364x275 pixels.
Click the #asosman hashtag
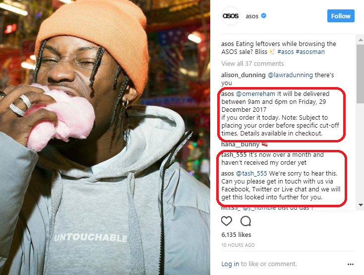[310, 51]
